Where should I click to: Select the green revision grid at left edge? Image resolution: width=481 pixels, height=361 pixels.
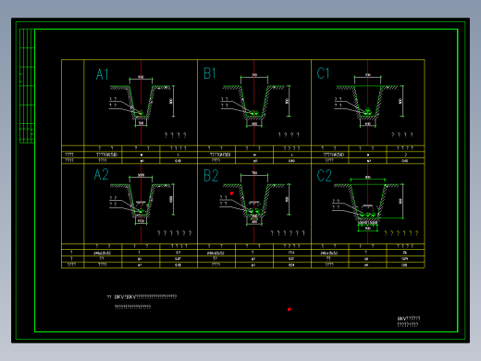(x=27, y=86)
